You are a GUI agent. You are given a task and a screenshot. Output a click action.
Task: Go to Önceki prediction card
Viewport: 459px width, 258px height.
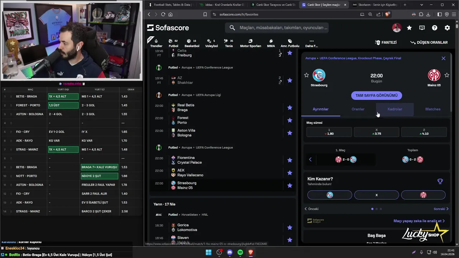pyautogui.click(x=311, y=209)
